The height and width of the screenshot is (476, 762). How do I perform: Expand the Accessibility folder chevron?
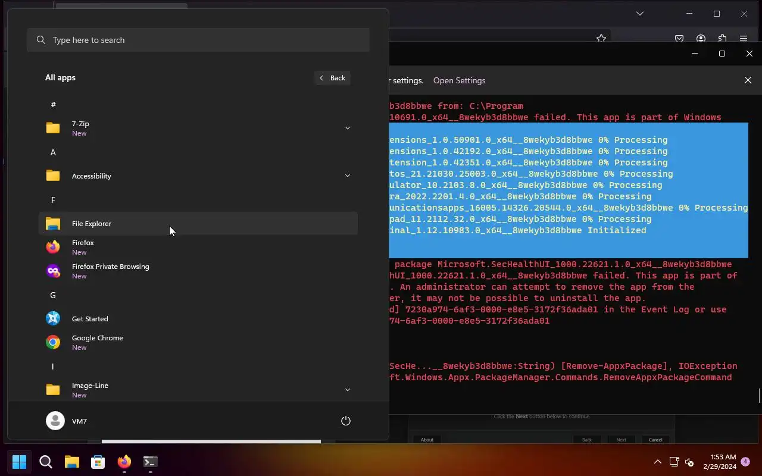click(348, 176)
